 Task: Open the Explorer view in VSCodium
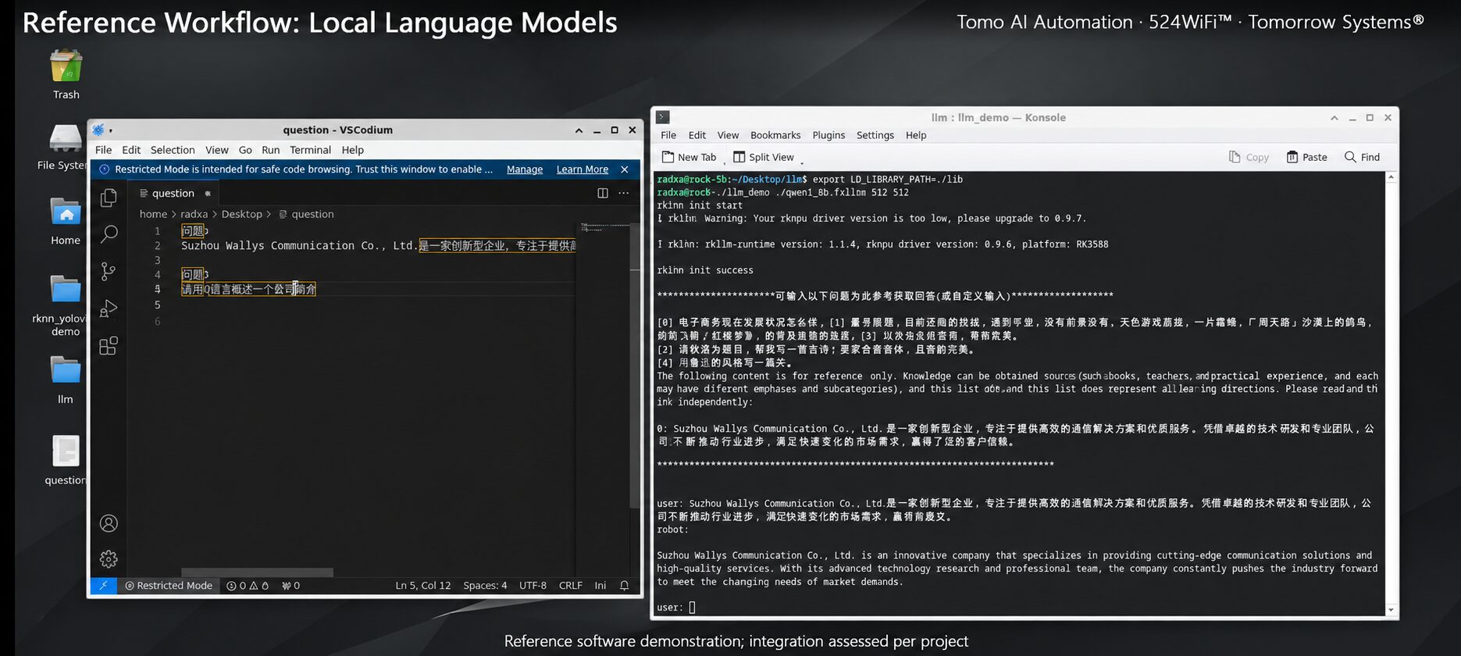coord(109,198)
